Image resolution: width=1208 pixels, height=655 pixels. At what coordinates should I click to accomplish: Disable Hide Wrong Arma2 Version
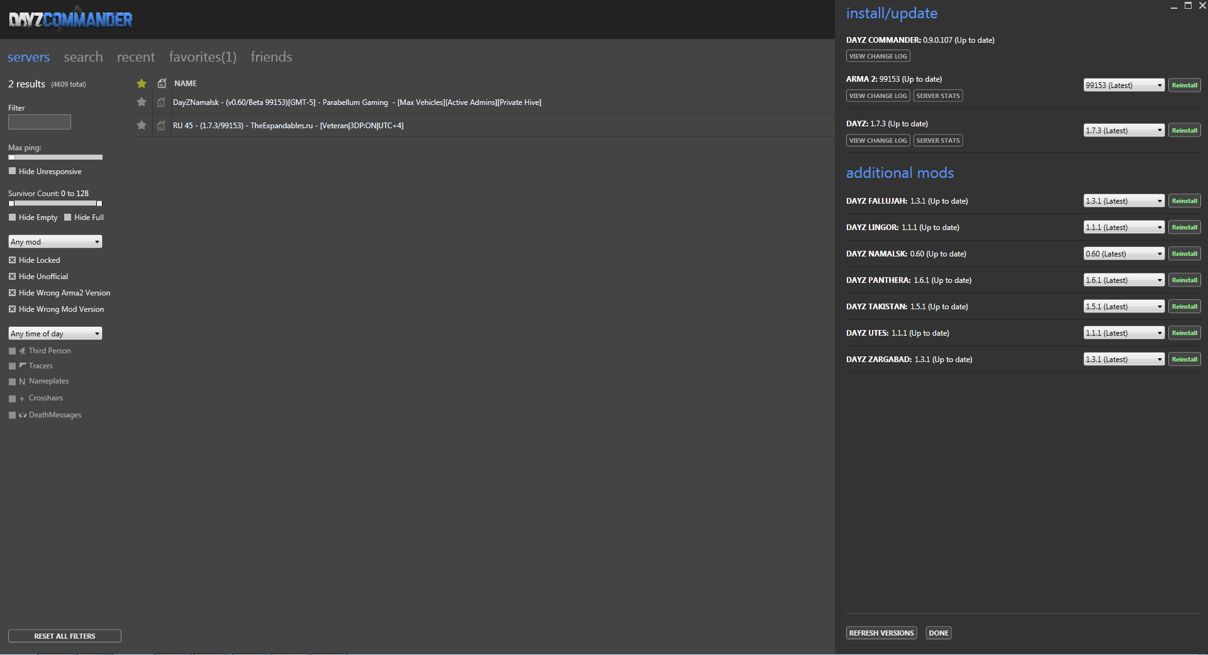coord(12,292)
